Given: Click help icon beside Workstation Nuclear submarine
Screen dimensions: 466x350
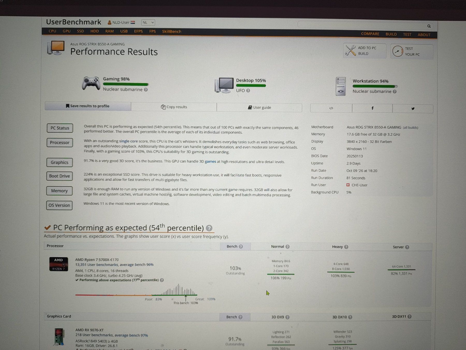Looking at the screenshot, I should click(395, 92).
